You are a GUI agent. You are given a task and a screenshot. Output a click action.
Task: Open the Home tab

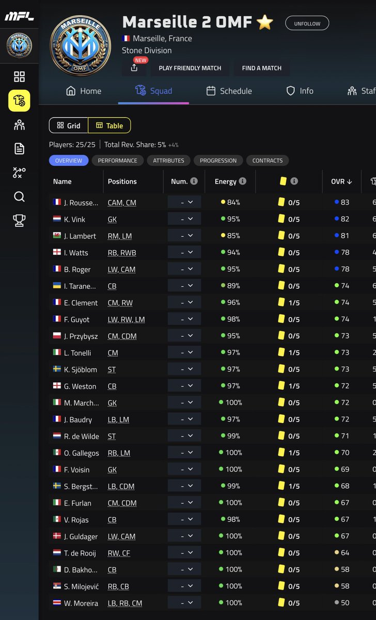click(84, 91)
